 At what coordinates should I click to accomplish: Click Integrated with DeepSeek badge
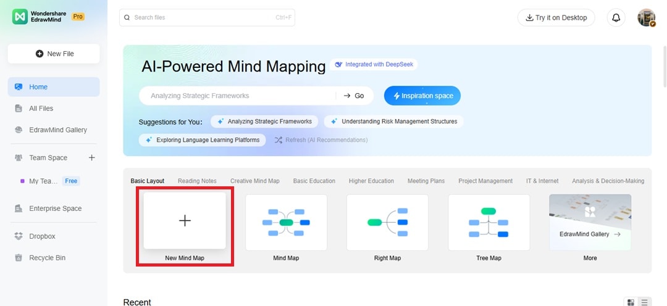click(x=374, y=65)
